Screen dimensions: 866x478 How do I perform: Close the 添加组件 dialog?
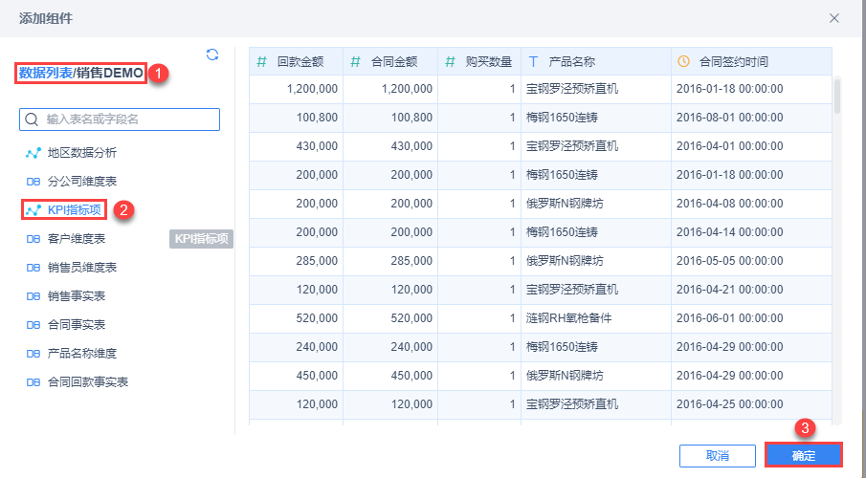(x=834, y=18)
